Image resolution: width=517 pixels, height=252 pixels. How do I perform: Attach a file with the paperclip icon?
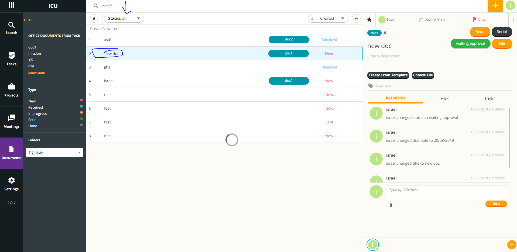pos(391,205)
